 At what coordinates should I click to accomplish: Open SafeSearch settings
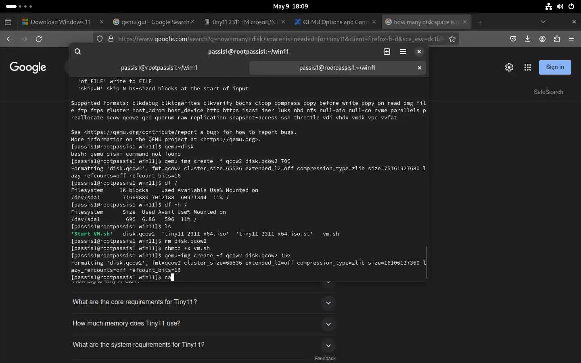(x=548, y=92)
